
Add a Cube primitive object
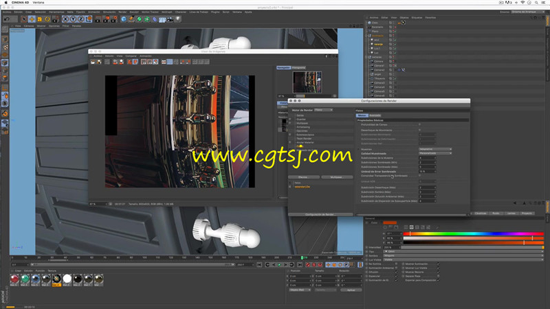(x=124, y=19)
